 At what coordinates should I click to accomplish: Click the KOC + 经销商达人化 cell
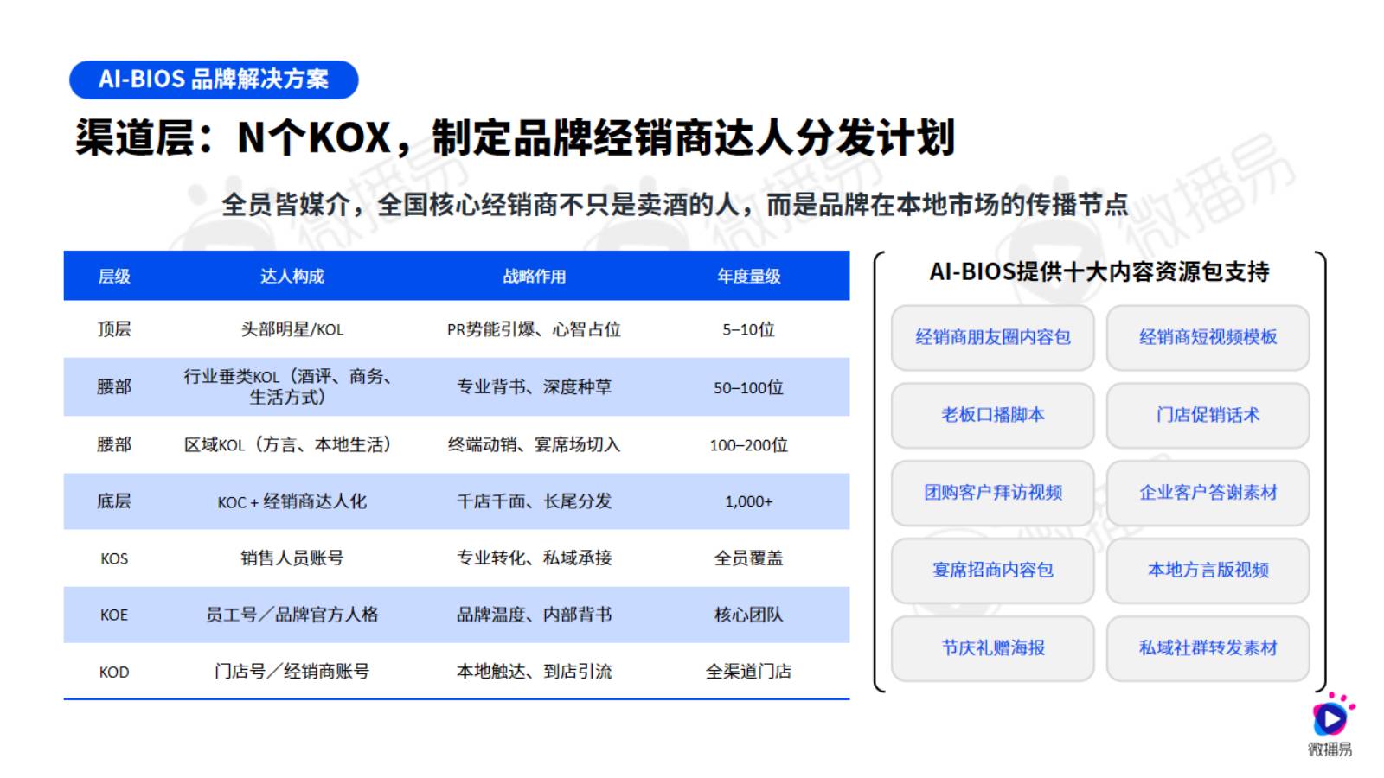tap(292, 501)
